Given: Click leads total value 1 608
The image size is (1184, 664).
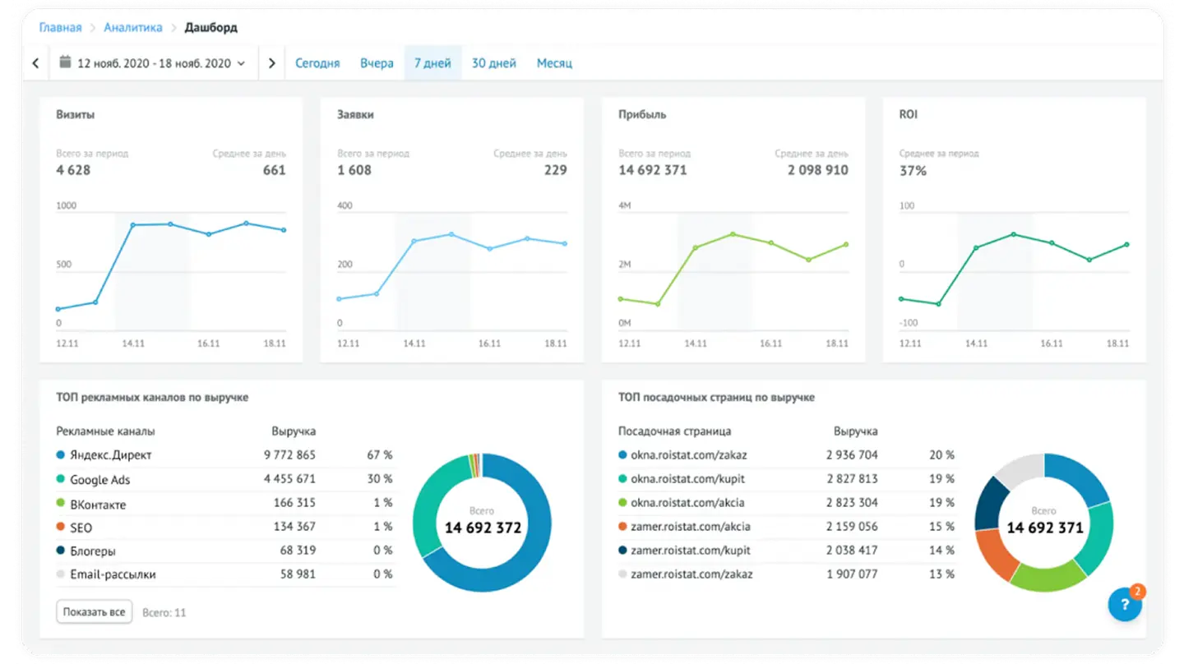Looking at the screenshot, I should (x=354, y=170).
